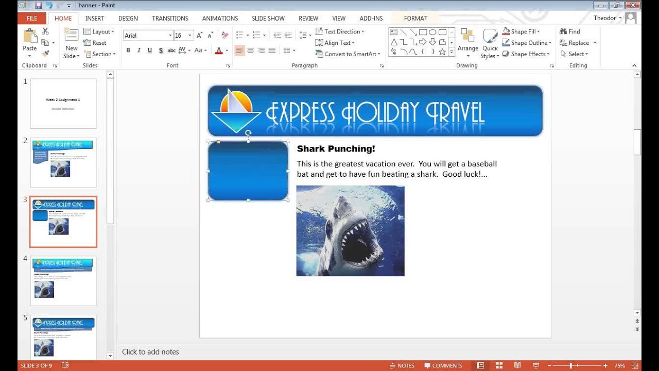Click the zoom slider handle
659x371 pixels.
[x=570, y=366]
